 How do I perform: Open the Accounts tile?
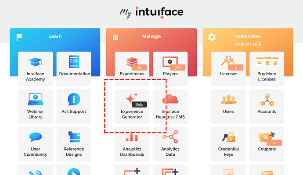coord(267,106)
